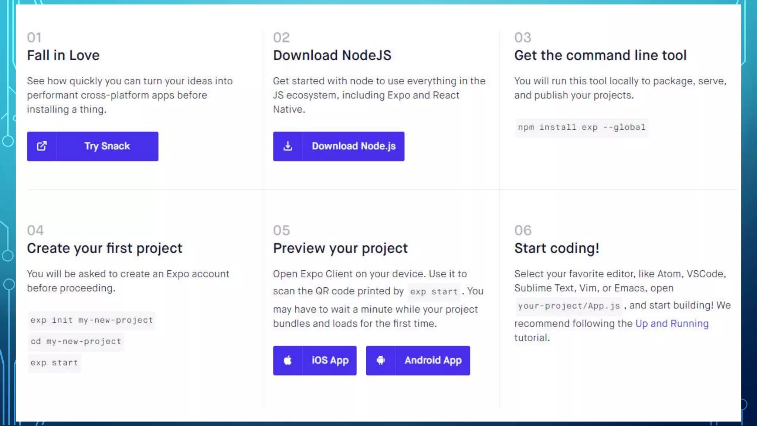Viewport: 757px width, 426px height.
Task: Click the Start coding! heading
Action: pos(557,248)
